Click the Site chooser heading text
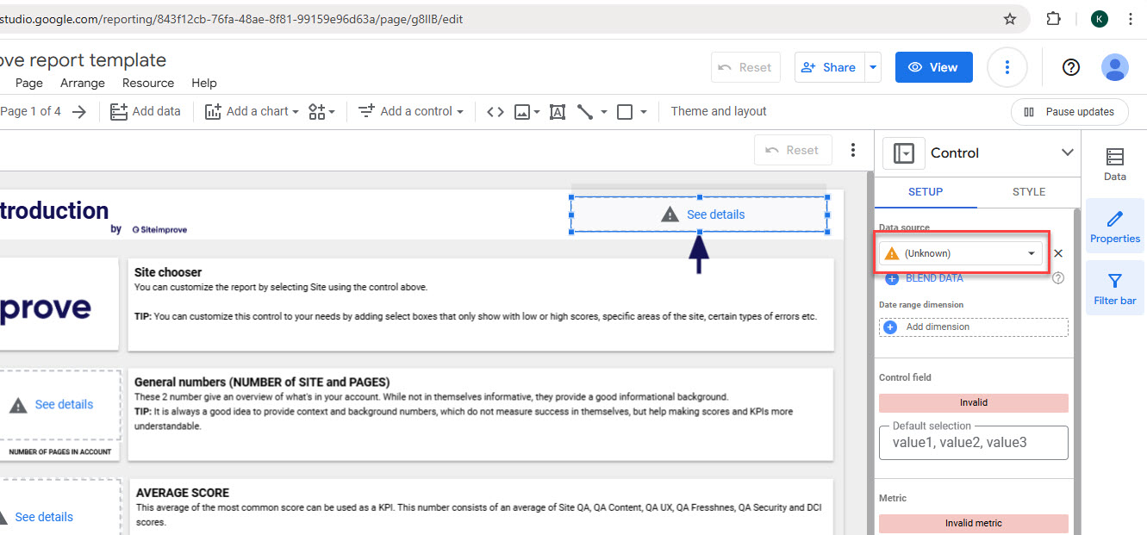 coord(168,272)
